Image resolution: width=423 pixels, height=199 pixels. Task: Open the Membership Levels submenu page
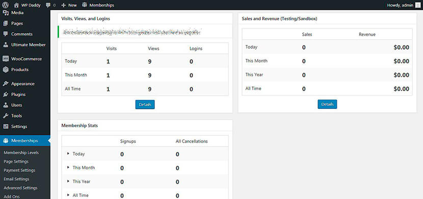tap(21, 153)
